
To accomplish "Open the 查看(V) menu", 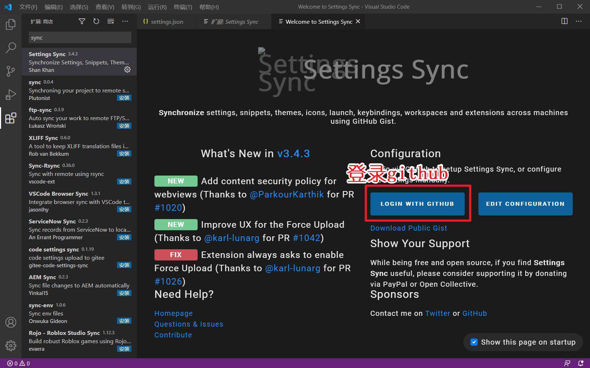I will click(x=105, y=7).
